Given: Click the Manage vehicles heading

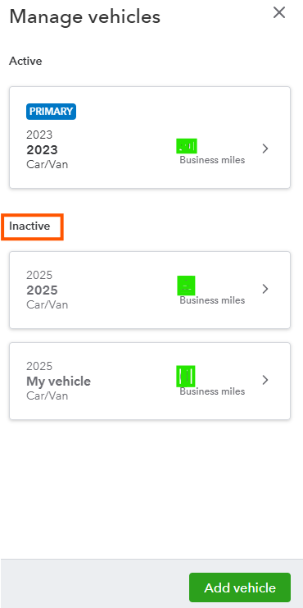Looking at the screenshot, I should (84, 17).
